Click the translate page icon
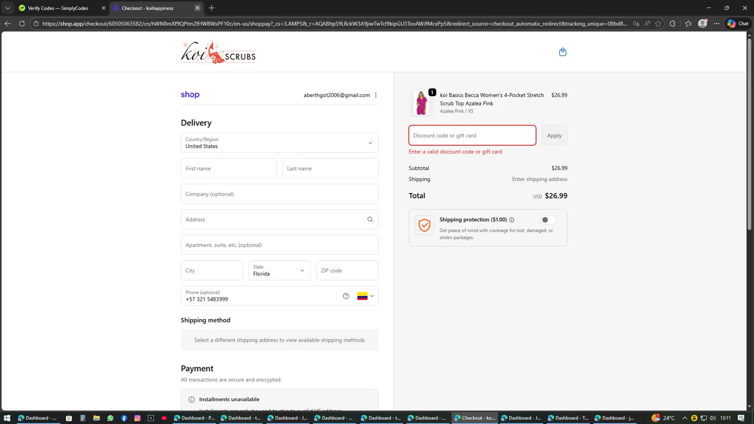This screenshot has width=754, height=424. point(636,24)
